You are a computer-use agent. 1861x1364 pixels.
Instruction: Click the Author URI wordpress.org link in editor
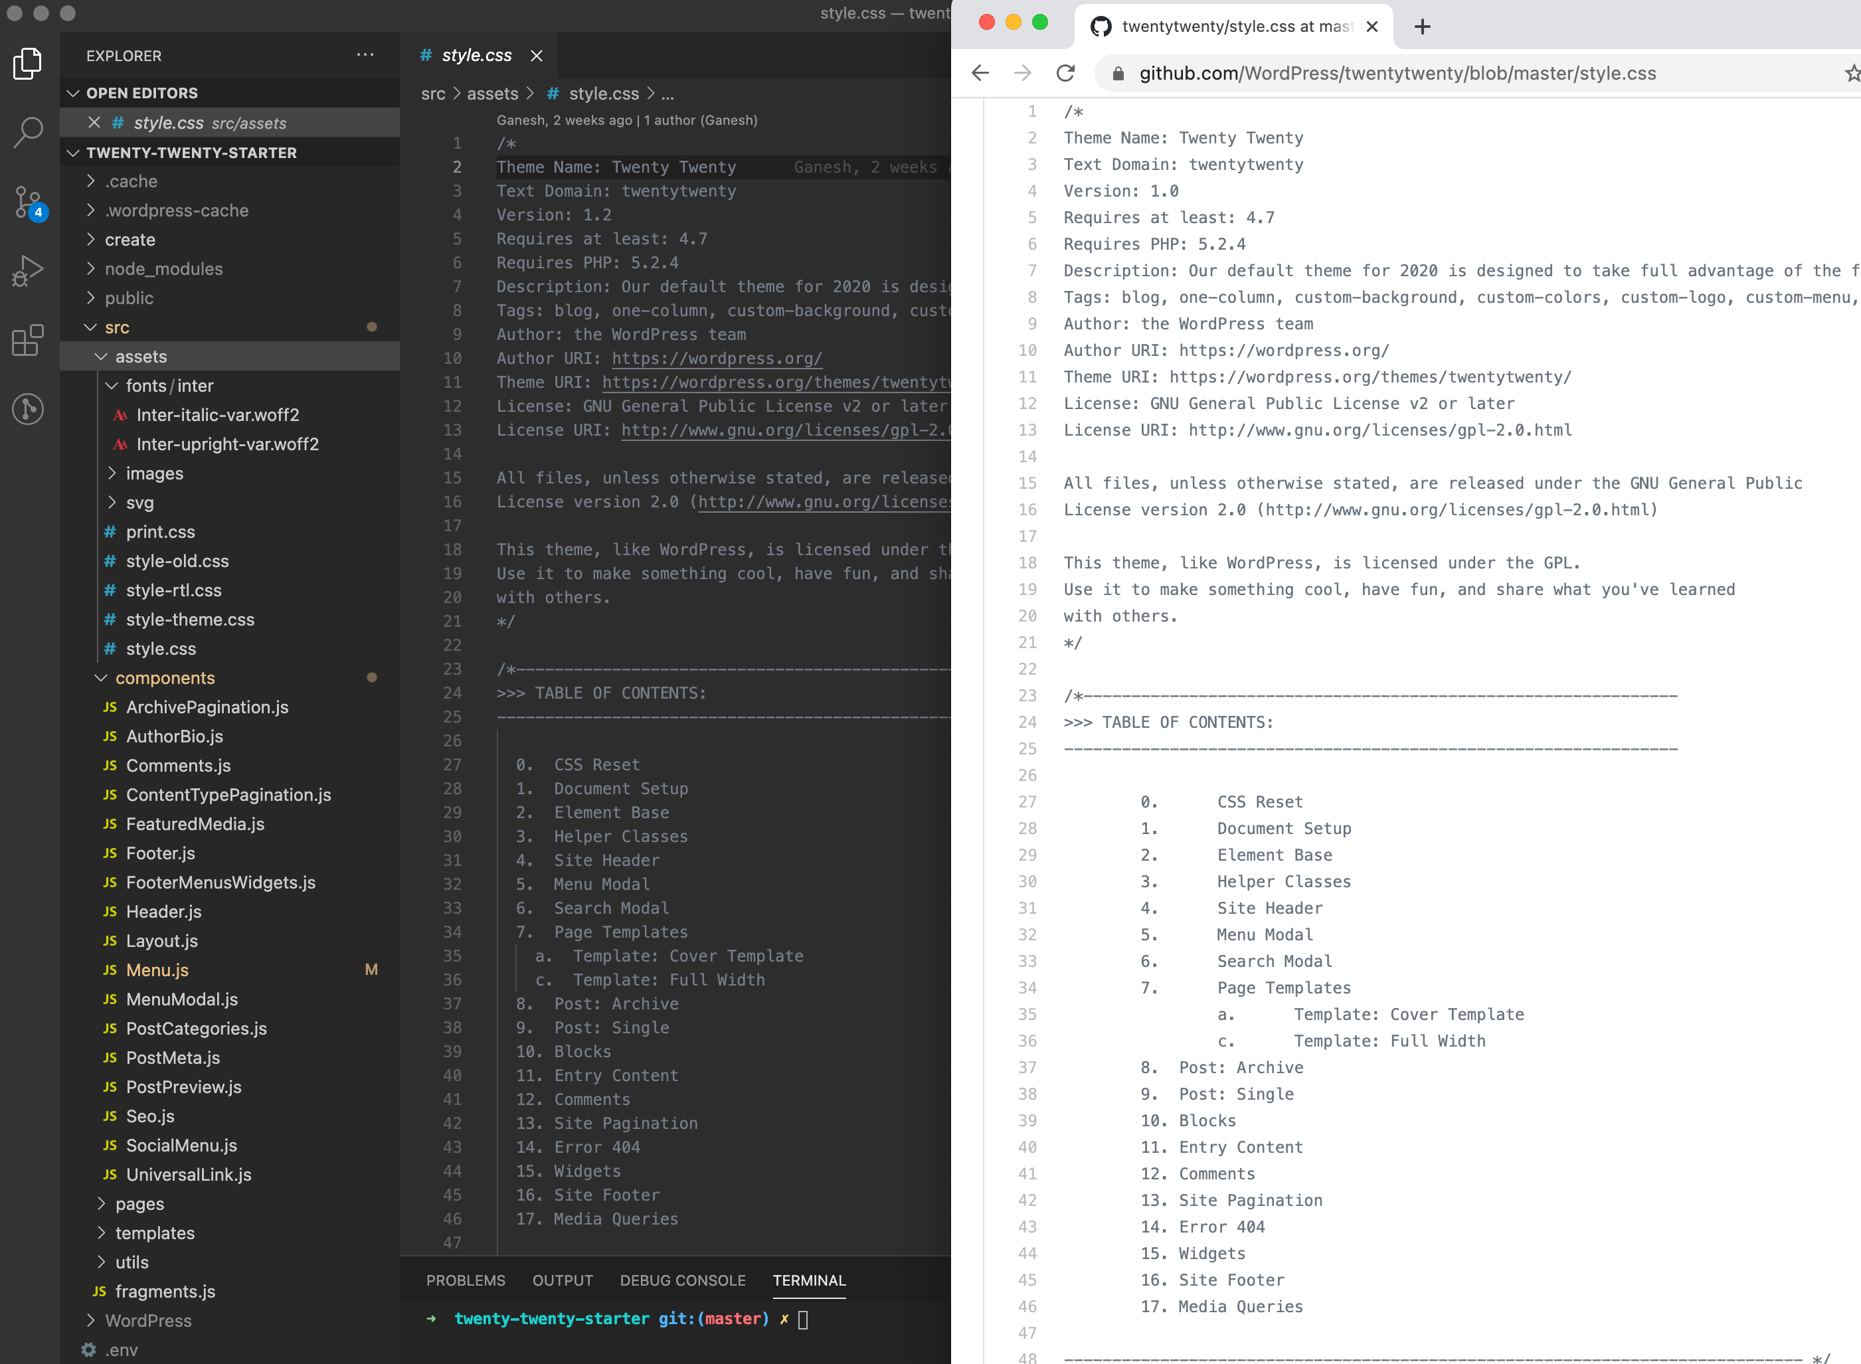[x=717, y=359]
